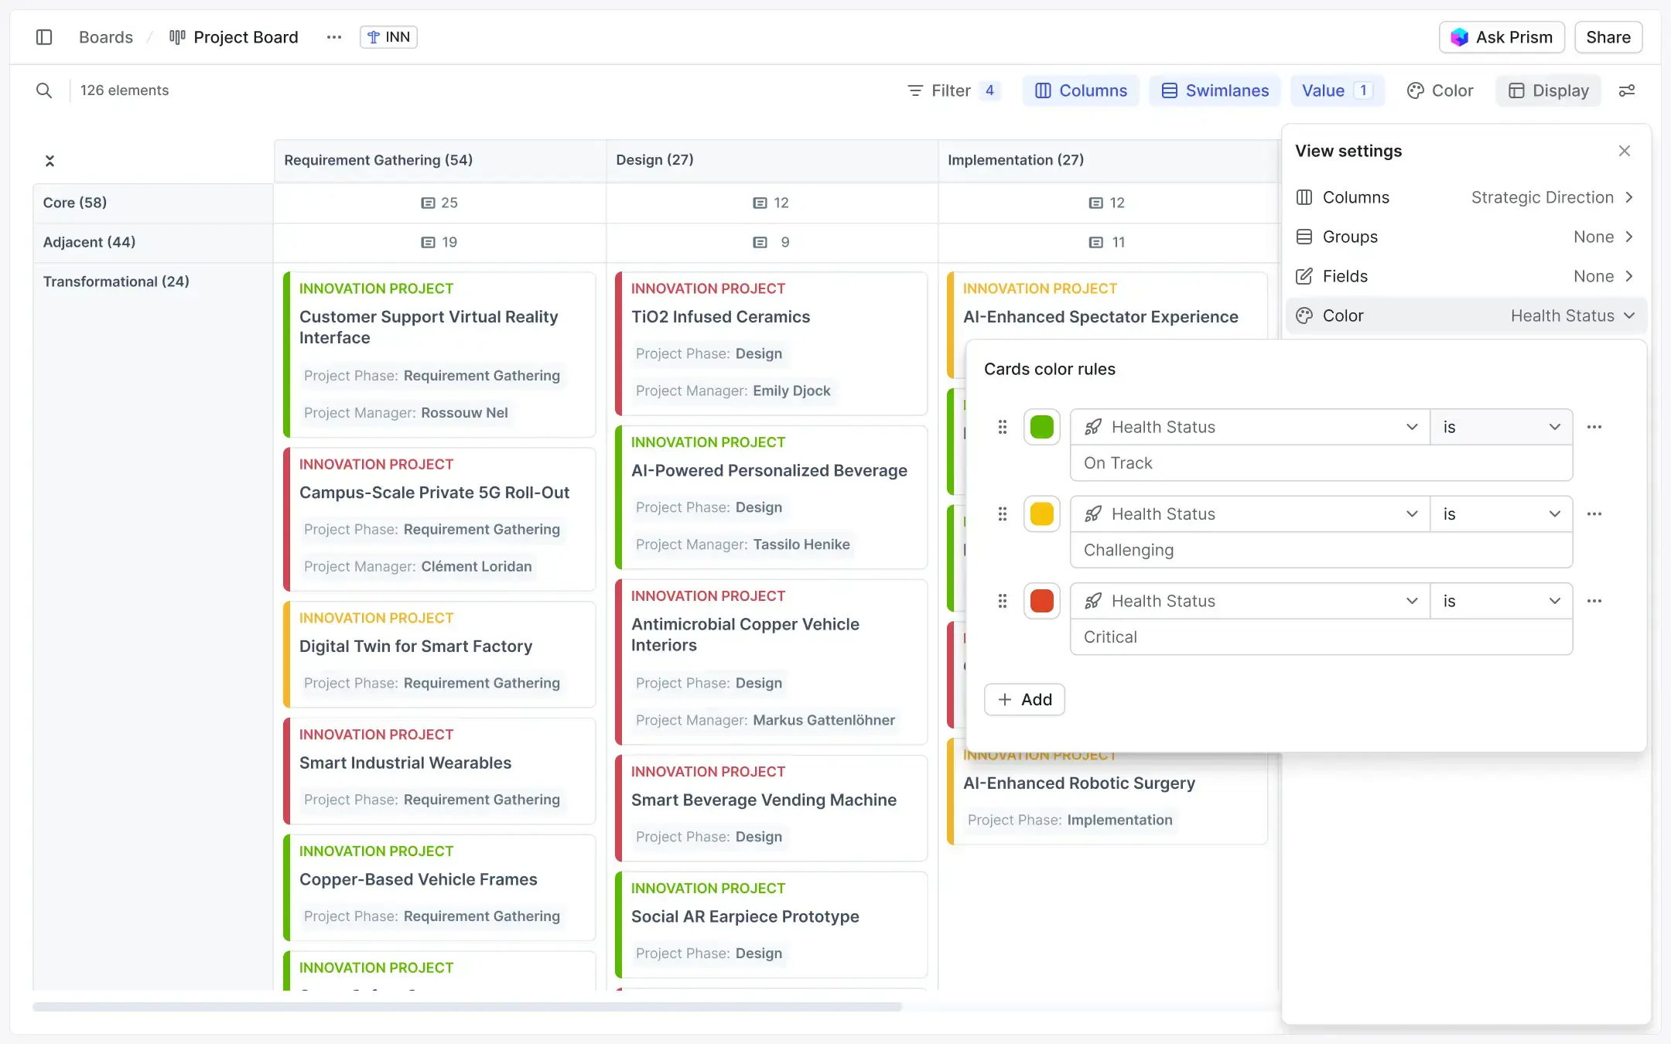
Task: Click the Critical value input field
Action: click(x=1320, y=637)
